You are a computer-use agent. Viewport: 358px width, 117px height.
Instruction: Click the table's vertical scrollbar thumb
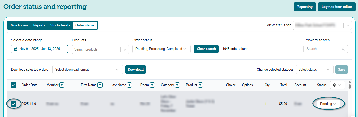[x=350, y=86]
